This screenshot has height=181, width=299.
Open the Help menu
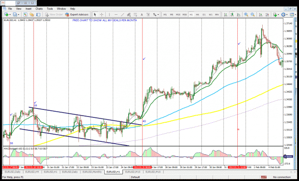[x=72, y=9]
